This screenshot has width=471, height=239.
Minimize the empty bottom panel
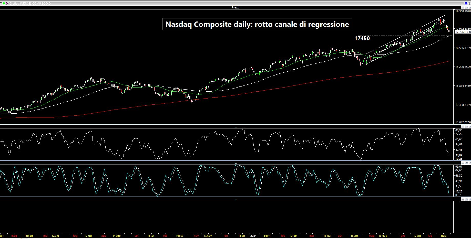(x=463, y=199)
